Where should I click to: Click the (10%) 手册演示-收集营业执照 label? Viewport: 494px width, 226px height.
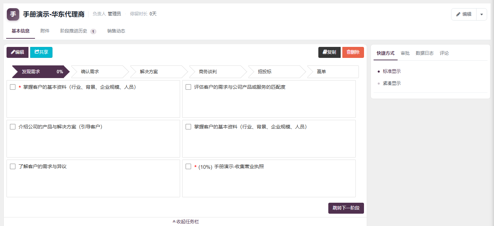click(x=231, y=167)
